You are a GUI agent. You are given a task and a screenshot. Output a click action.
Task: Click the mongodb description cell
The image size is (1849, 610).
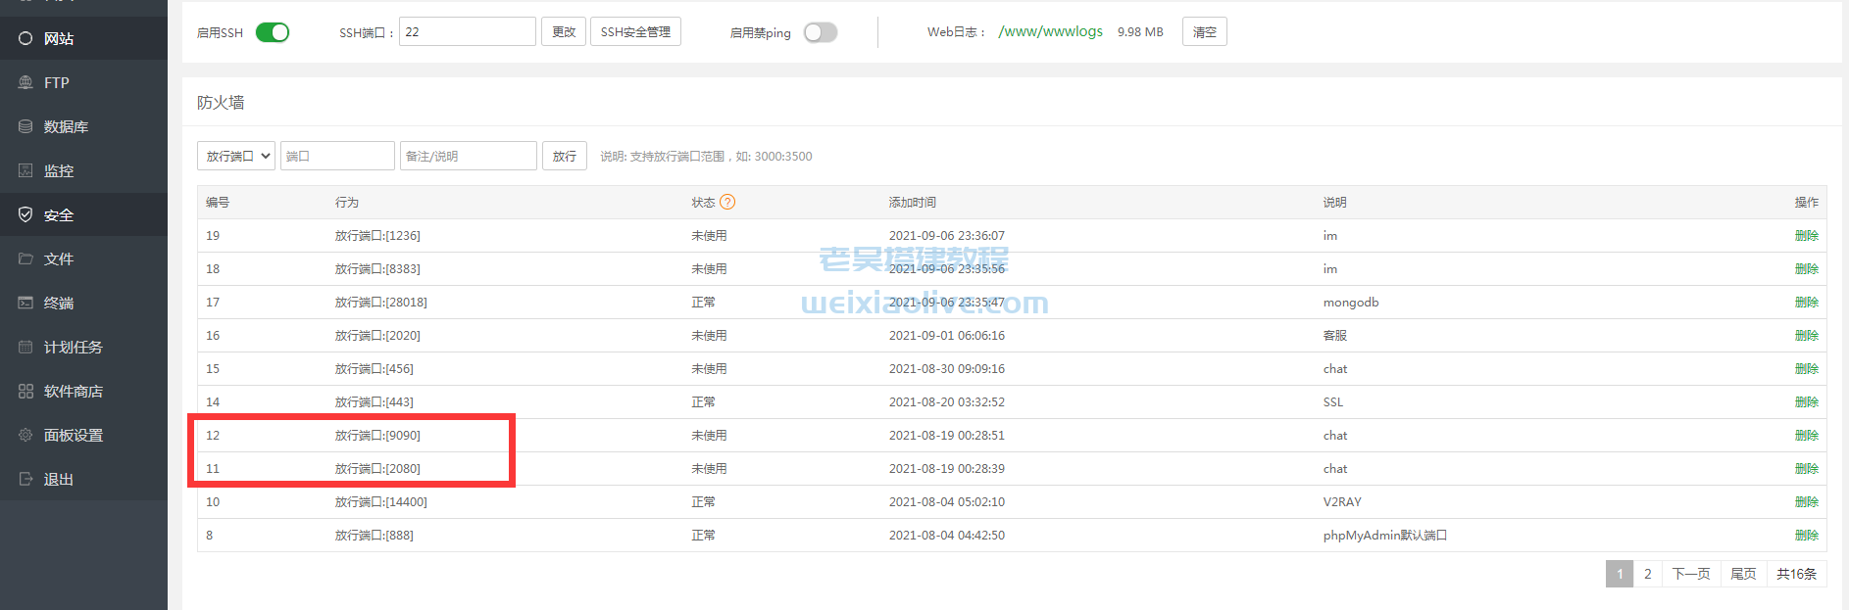click(x=1351, y=302)
